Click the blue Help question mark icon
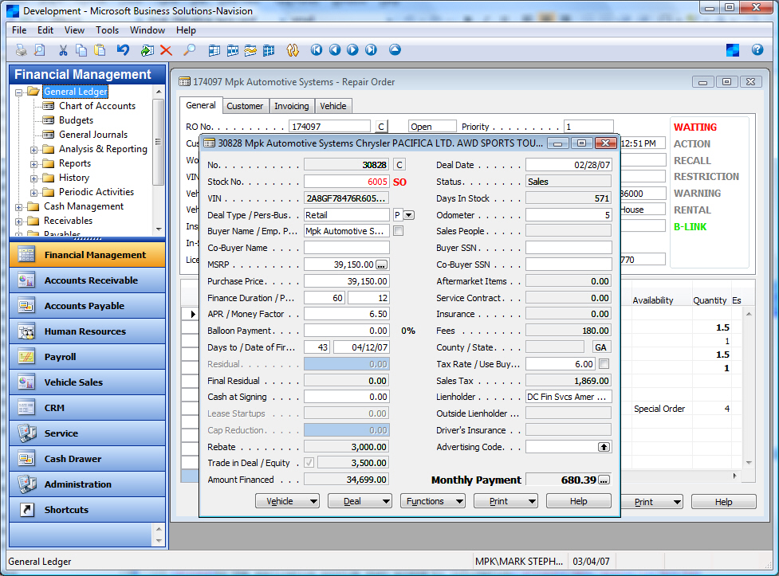Screen dimensions: 779x576 coord(757,49)
